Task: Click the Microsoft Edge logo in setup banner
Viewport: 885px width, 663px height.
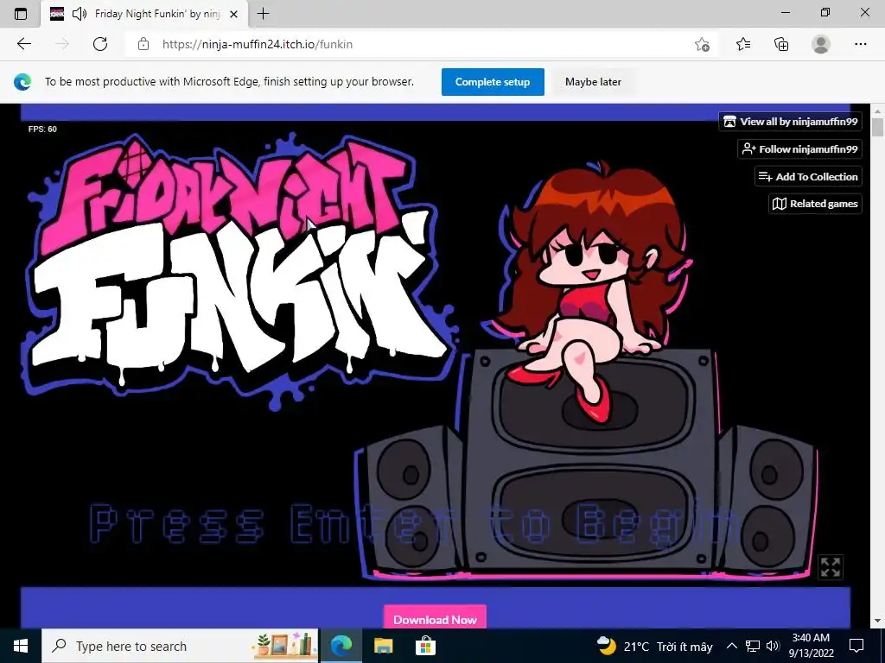Action: 22,82
